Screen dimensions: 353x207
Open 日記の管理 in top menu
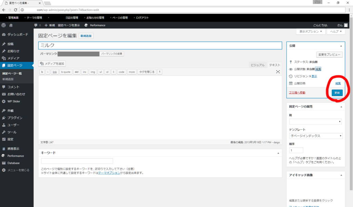(72, 18)
